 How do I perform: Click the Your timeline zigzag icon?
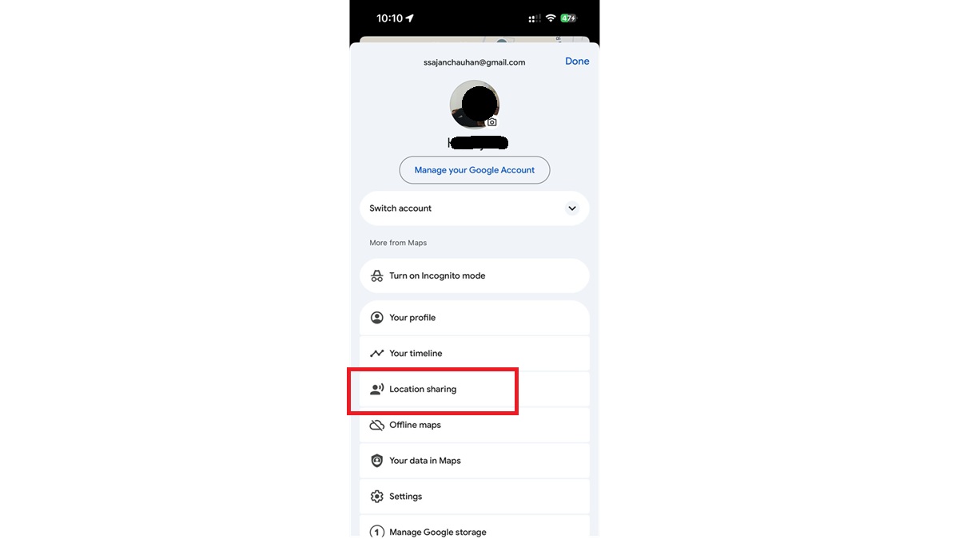pos(377,354)
